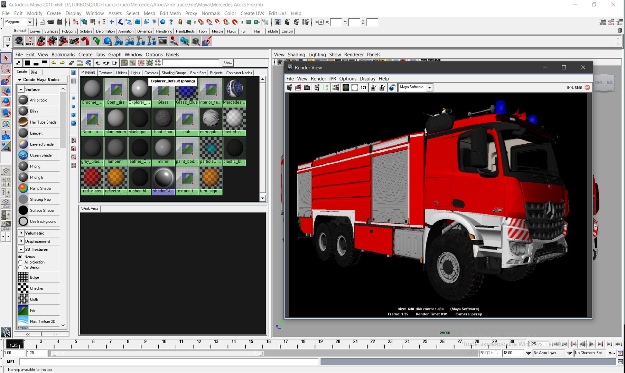Screen dimensions: 625x373
Task: Switch to Textures tab in Hypershade
Action: click(105, 73)
